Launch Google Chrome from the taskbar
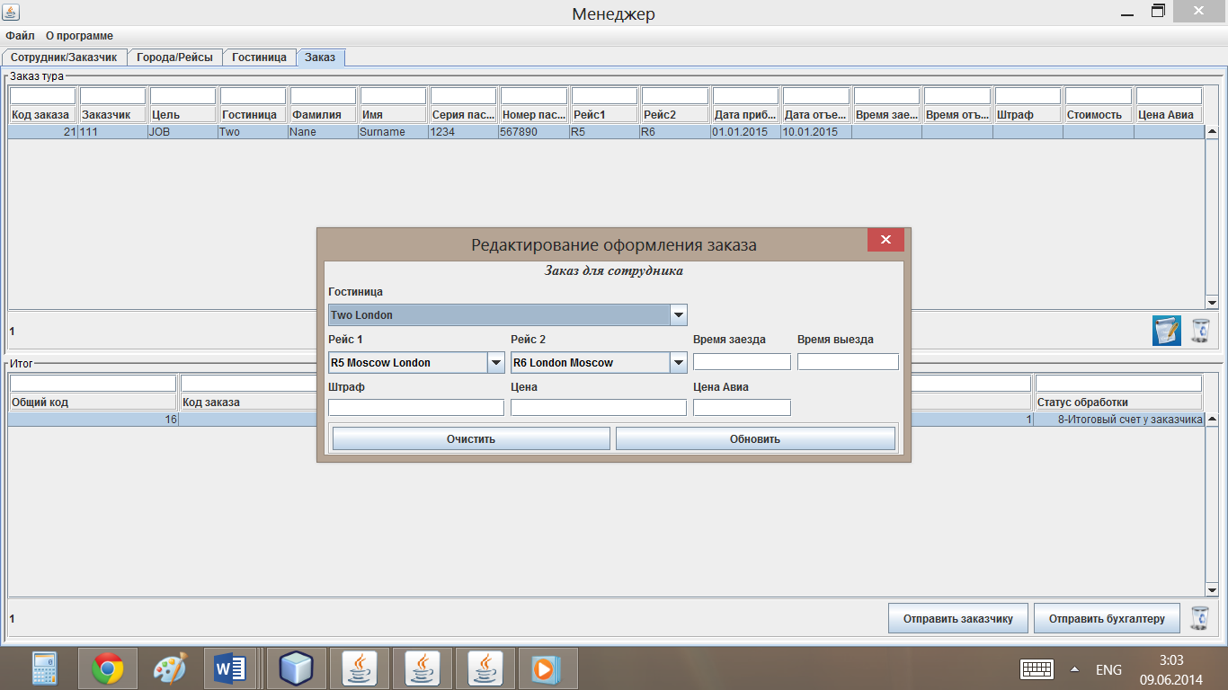1228x690 pixels. [x=107, y=668]
